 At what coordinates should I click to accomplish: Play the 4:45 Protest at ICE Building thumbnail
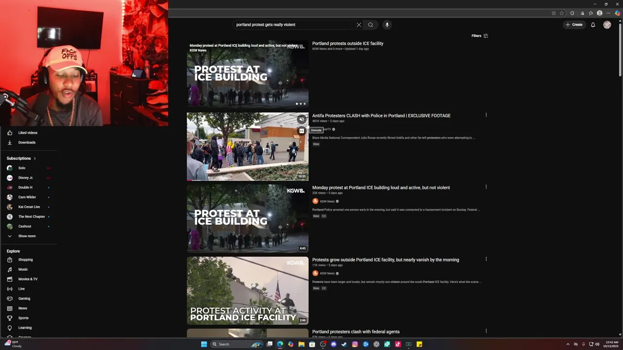[248, 219]
